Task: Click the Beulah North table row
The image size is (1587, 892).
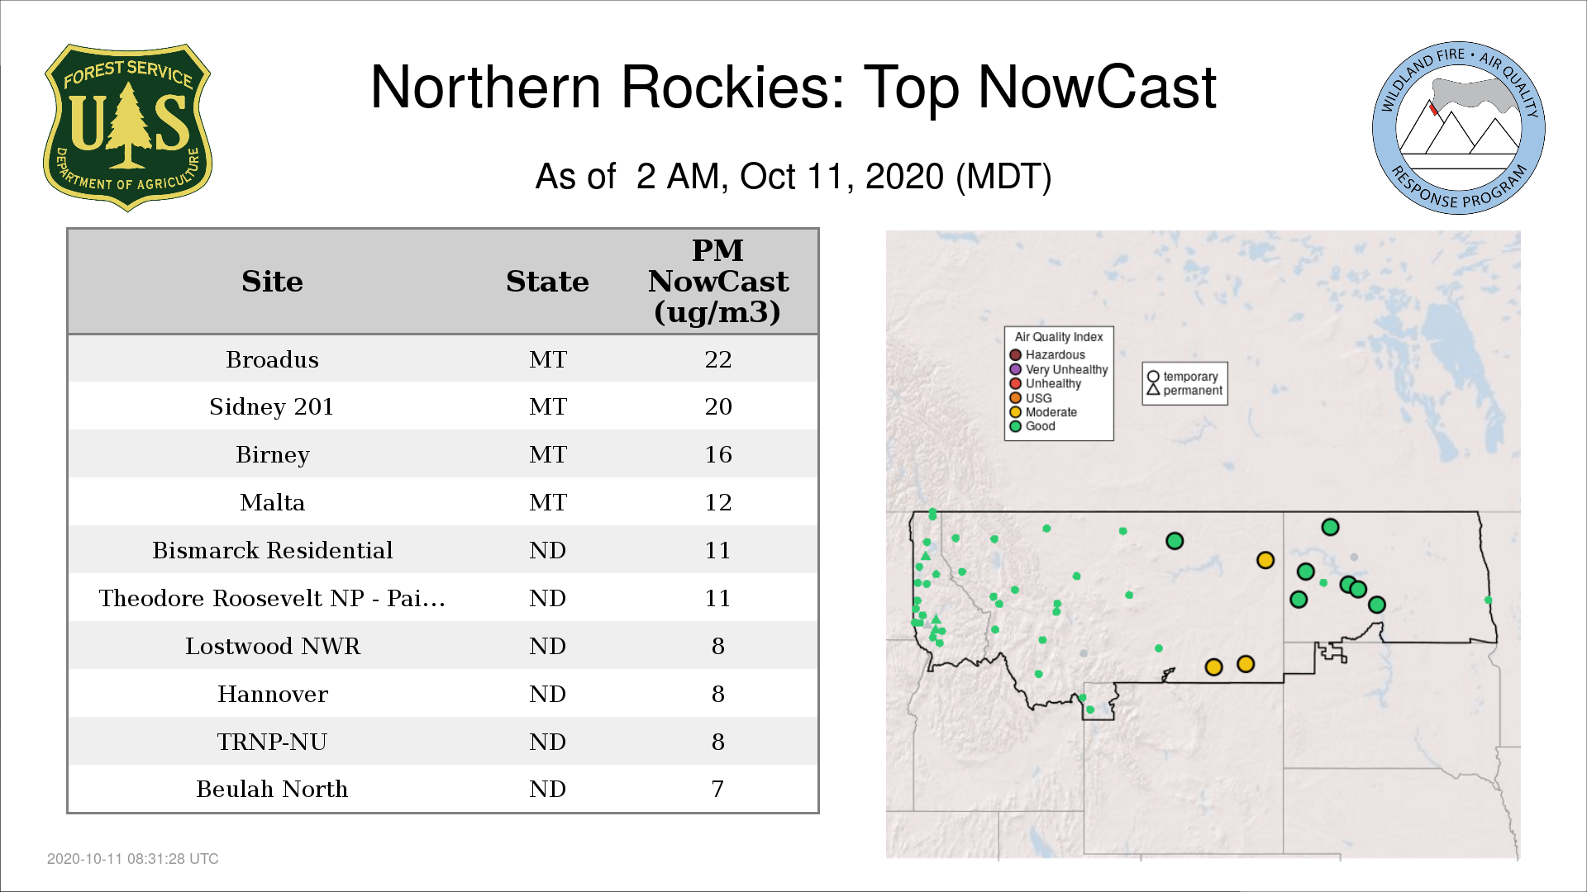Action: tap(442, 790)
